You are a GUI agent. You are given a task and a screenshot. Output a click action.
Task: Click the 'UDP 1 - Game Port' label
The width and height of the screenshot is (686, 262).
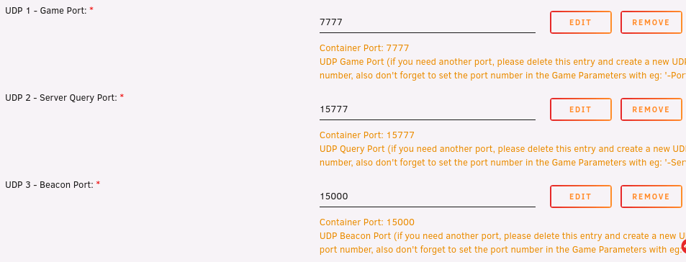[x=46, y=11]
